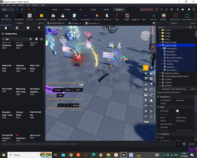Open Chrome from the Windows taskbar
This screenshot has height=158, width=197.
(71, 155)
